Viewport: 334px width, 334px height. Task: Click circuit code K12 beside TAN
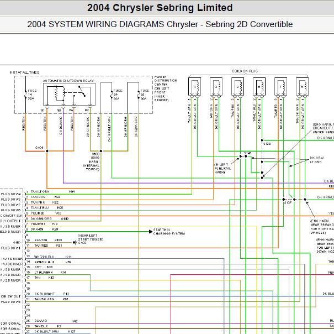(x=51, y=278)
